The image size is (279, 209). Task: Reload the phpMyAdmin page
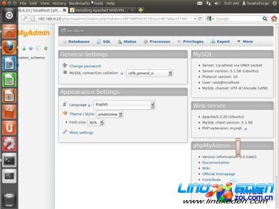[200, 18]
